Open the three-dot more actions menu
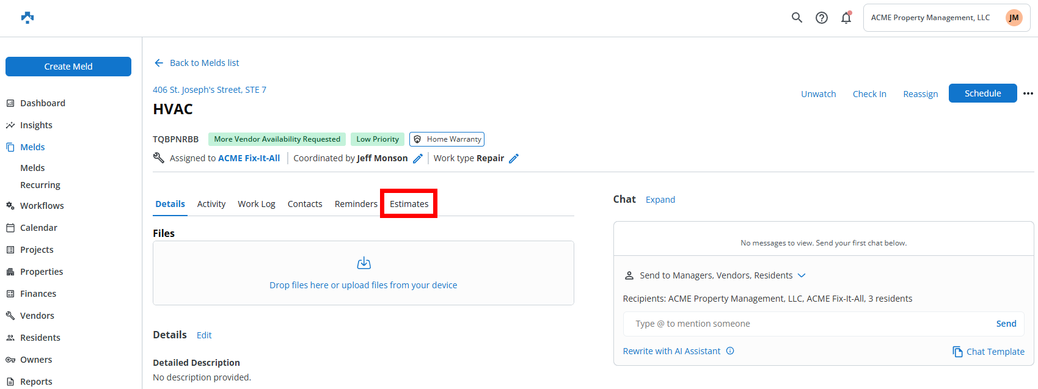The height and width of the screenshot is (389, 1038). 1028,93
